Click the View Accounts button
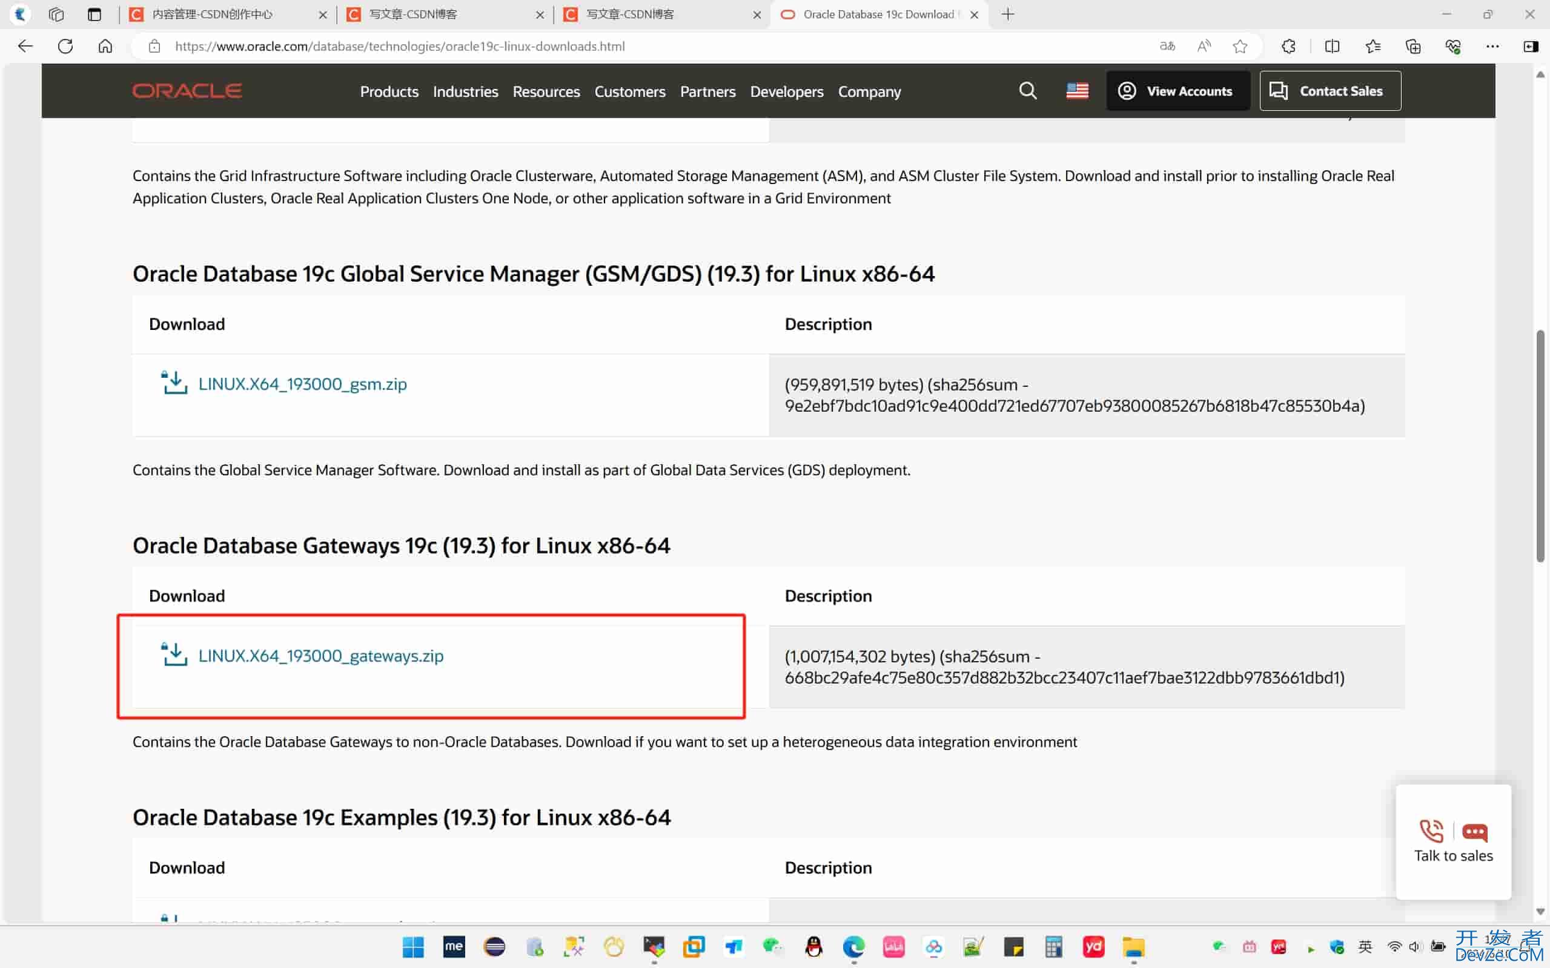 (x=1178, y=91)
